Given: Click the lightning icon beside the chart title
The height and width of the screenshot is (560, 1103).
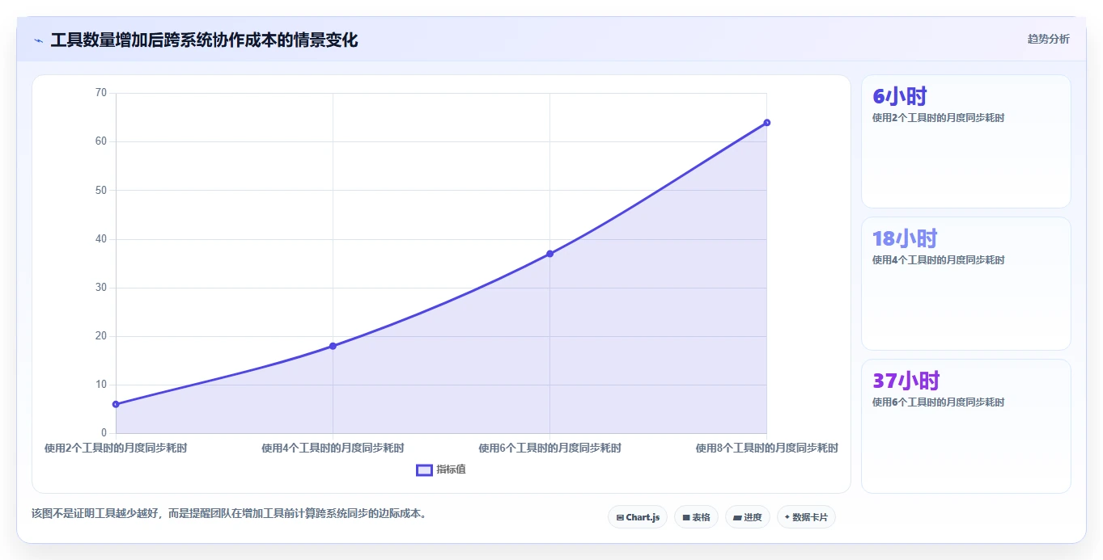Looking at the screenshot, I should [x=38, y=40].
